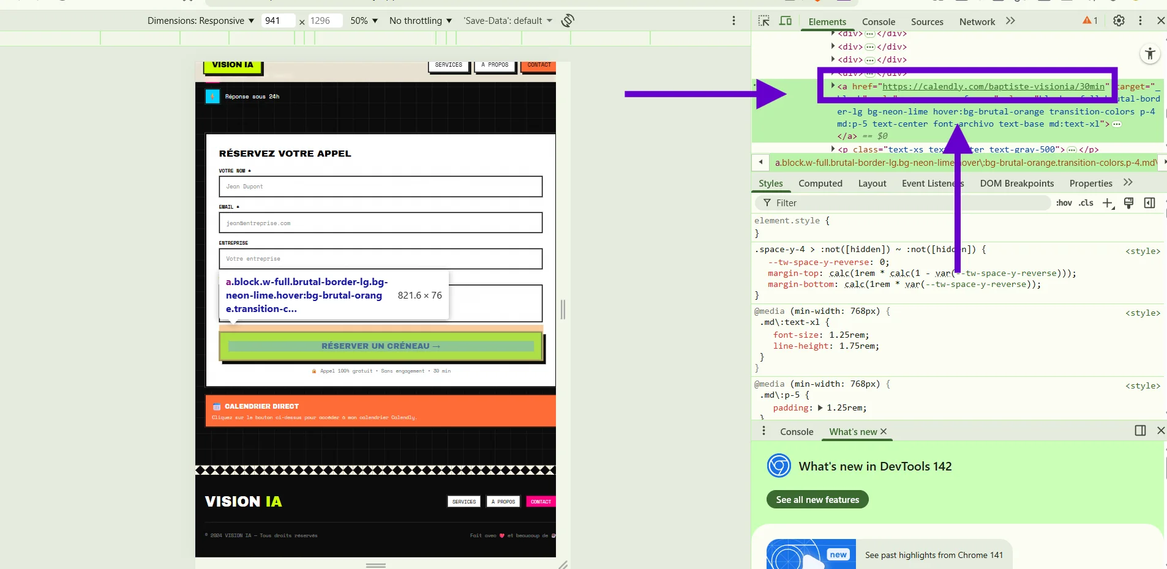1167x569 pixels.
Task: Toggle the .cls element classes button
Action: [x=1086, y=203]
